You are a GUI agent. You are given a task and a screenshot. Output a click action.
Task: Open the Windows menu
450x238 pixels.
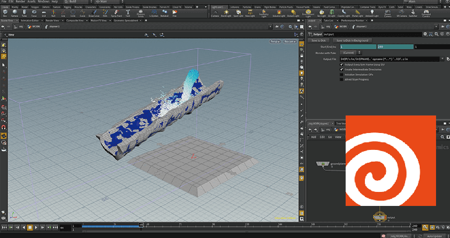coord(44,2)
